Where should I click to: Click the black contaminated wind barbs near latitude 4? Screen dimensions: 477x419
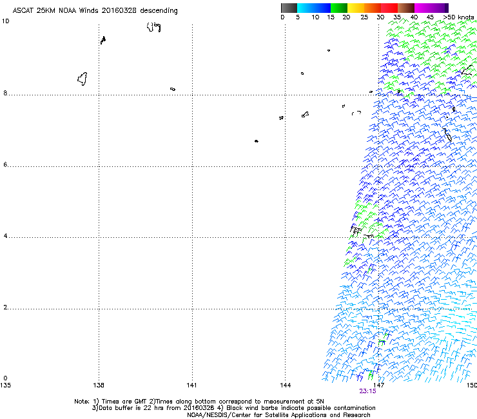coord(361,231)
